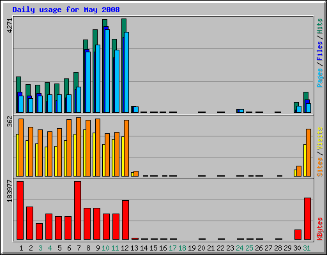Select the green 'Hits' legend label
Image resolution: width=327 pixels, height=255 pixels.
tap(319, 26)
